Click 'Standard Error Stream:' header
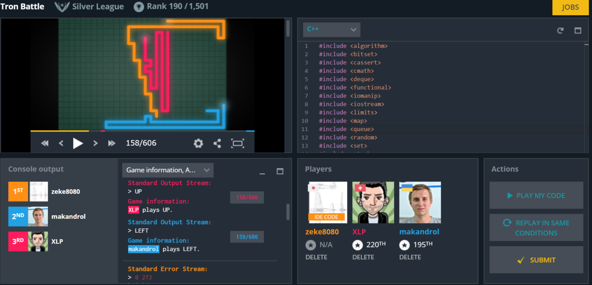 tap(167, 269)
